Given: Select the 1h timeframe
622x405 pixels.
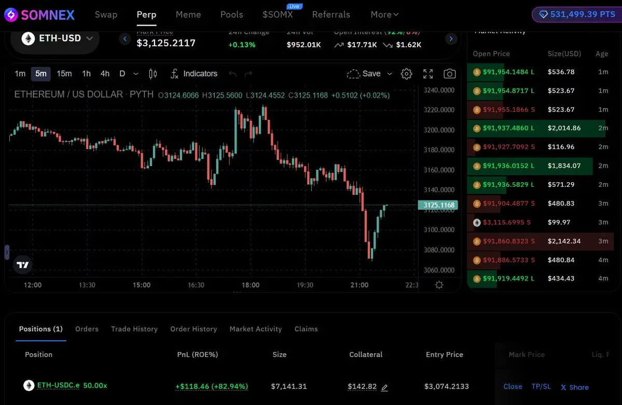Looking at the screenshot, I should [x=87, y=73].
